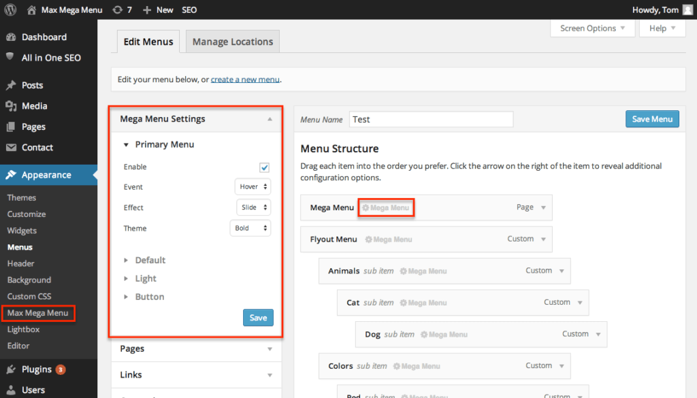Open Max Mega Menu submenu item

[x=38, y=313]
